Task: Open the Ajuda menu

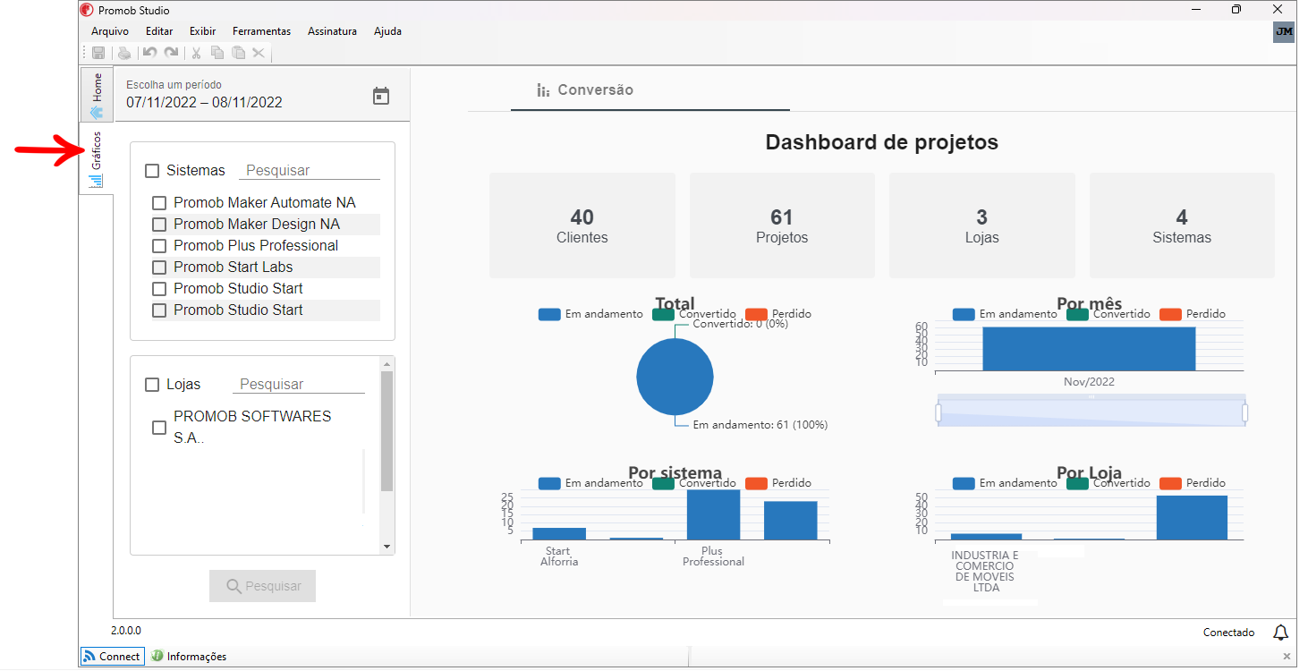Action: pyautogui.click(x=387, y=31)
